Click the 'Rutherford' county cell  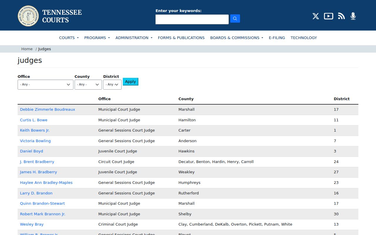(x=189, y=193)
